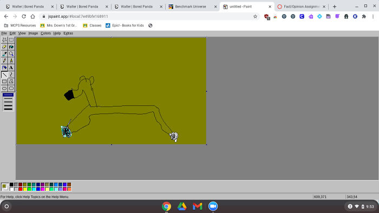Click the current foreground/background color box
379x213 pixels.
click(5, 187)
